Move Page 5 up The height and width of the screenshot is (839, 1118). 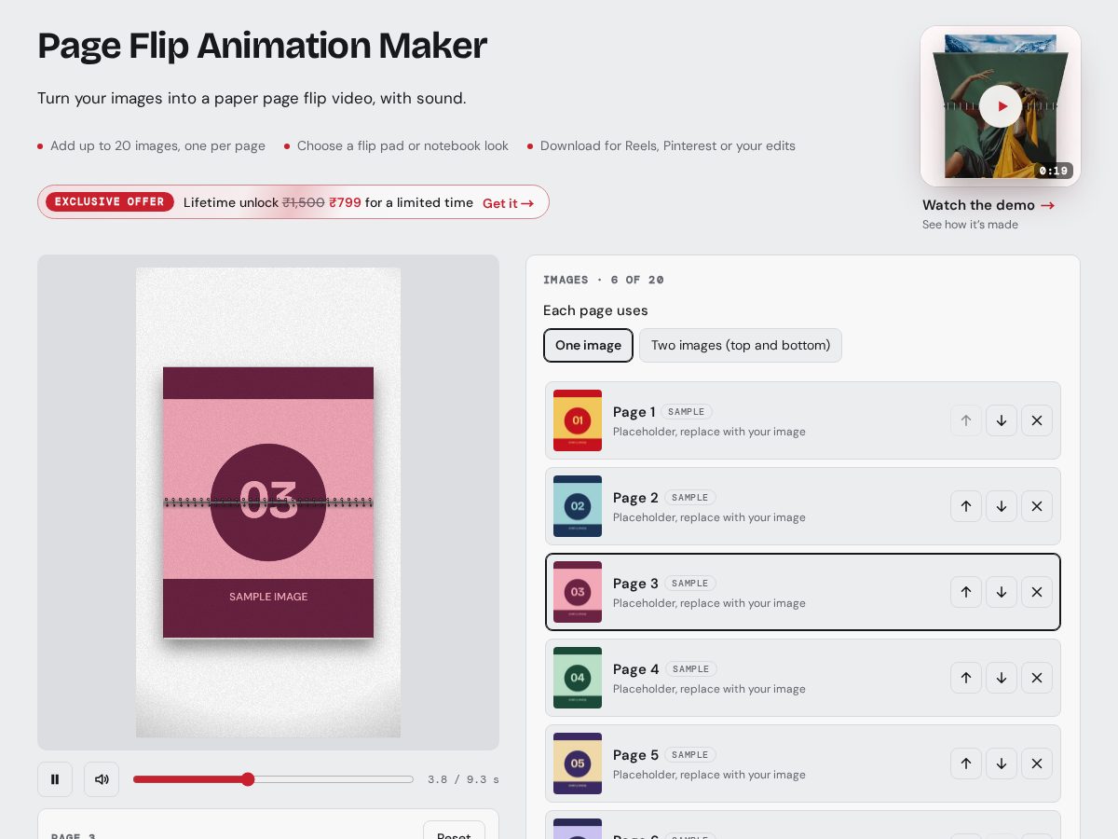pos(966,763)
